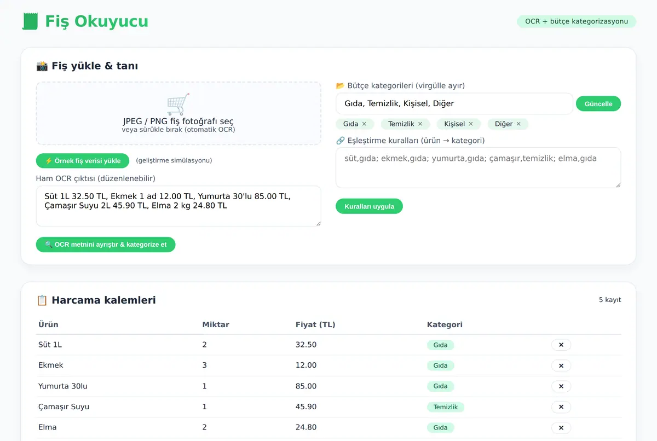Click the Fiş Okuyucu title
The width and height of the screenshot is (657, 441).
coord(96,21)
